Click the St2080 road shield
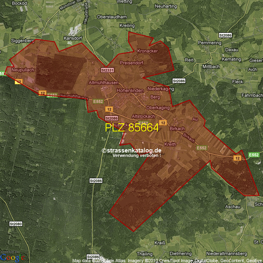This screenshot has height=263, width=263. [x=16, y=224]
